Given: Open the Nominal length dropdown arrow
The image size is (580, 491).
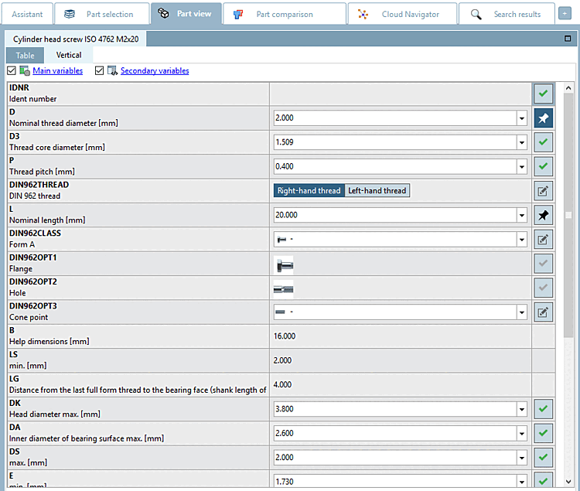Looking at the screenshot, I should coord(521,215).
